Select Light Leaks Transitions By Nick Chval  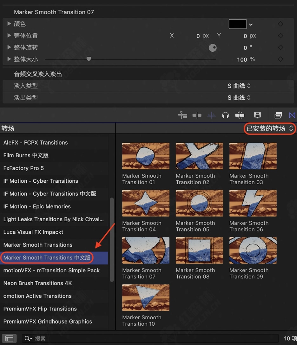click(x=54, y=219)
